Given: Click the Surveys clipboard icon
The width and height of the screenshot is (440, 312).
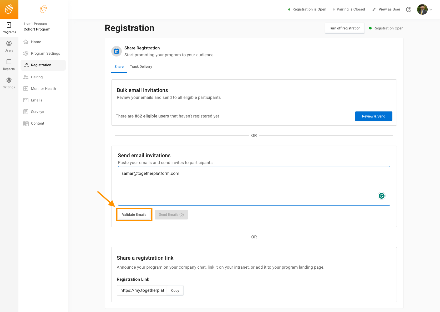Looking at the screenshot, I should [x=26, y=112].
